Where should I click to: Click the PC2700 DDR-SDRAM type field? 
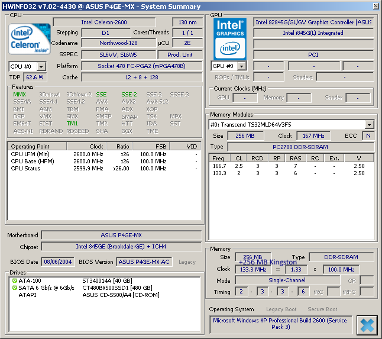tap(300, 147)
